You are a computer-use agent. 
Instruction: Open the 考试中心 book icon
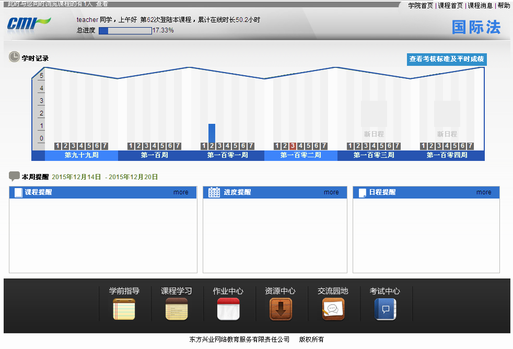(385, 309)
